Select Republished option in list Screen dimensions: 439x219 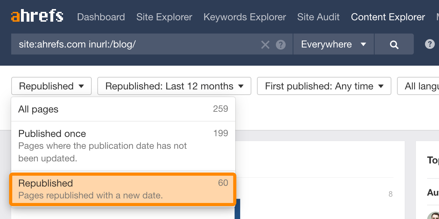(x=123, y=189)
